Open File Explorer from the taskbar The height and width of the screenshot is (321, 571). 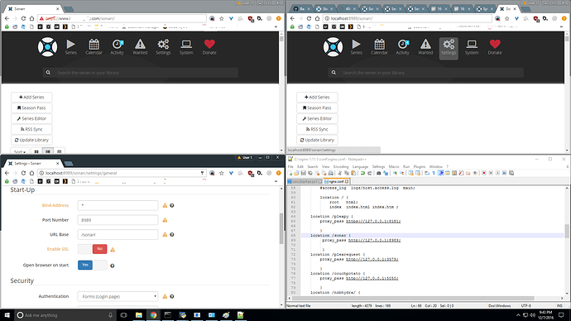pyautogui.click(x=139, y=315)
